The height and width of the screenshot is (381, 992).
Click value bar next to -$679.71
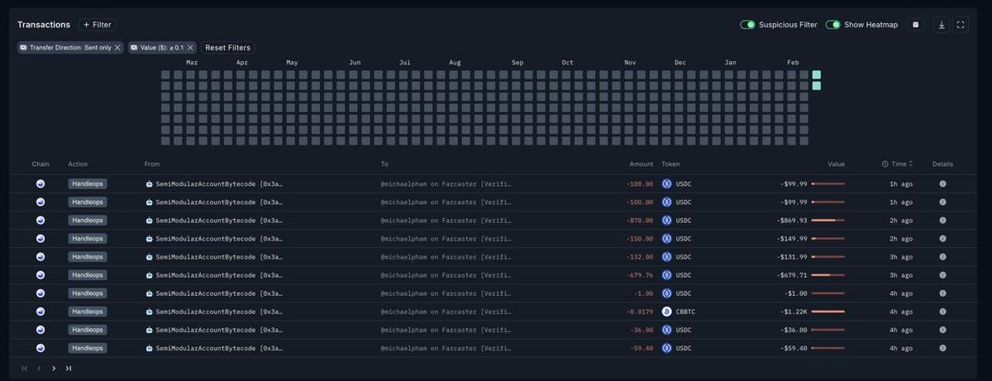(828, 275)
